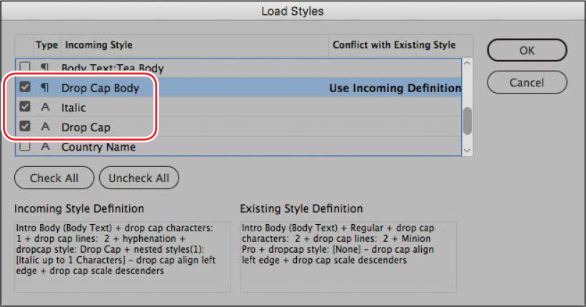Screen dimensions: 586x307
Task: Cancel the Load Styles dialog
Action: click(527, 82)
